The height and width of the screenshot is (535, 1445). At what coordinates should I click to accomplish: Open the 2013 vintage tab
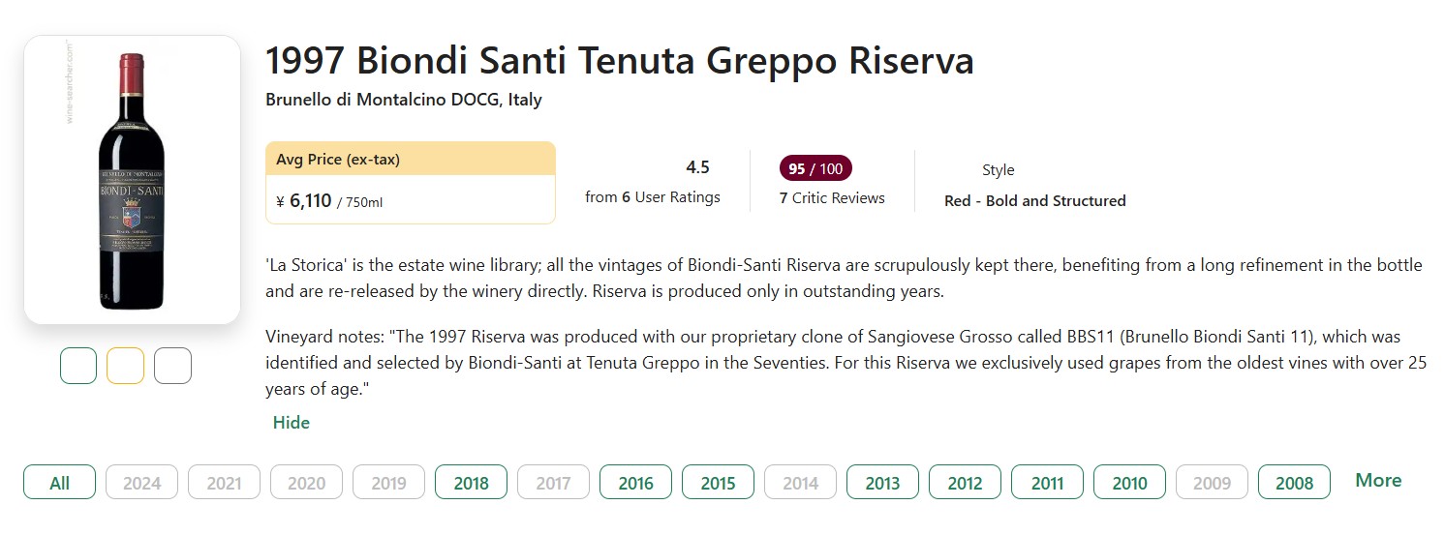[x=882, y=483]
